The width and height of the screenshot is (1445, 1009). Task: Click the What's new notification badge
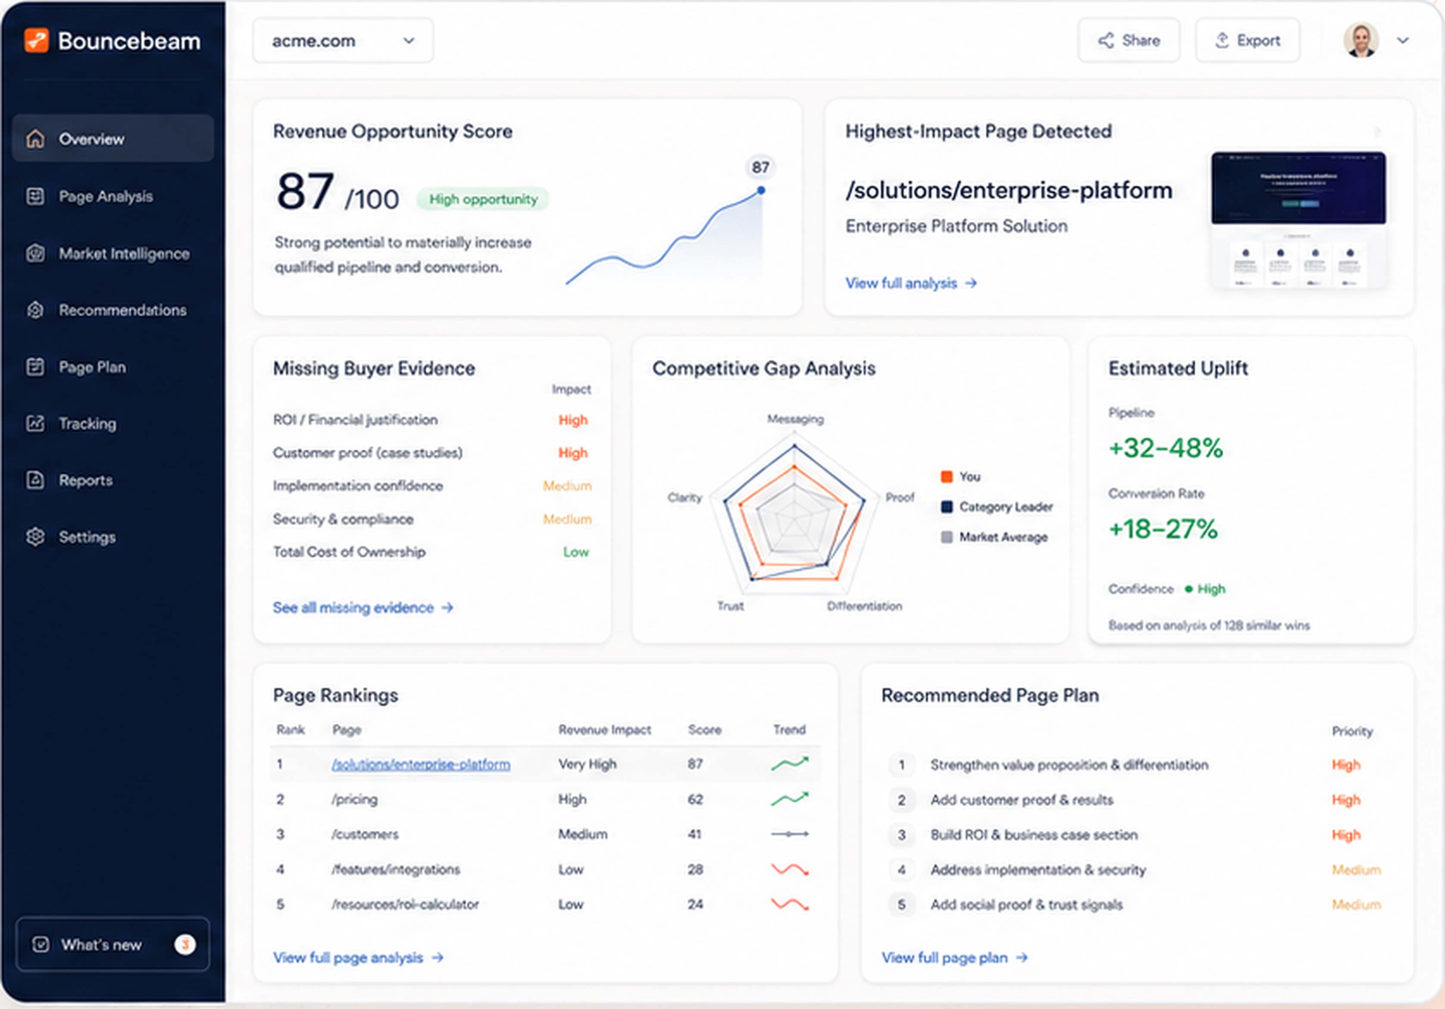(x=185, y=944)
